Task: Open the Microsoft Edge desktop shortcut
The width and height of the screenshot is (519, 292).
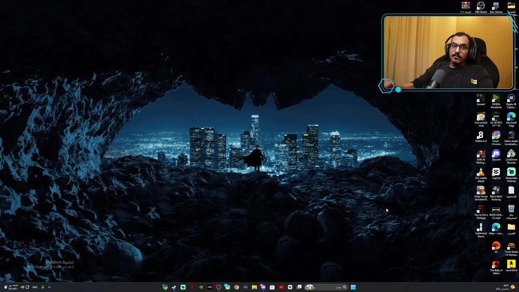Action: click(511, 120)
